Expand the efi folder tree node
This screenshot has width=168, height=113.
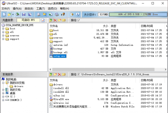pos(3,32)
